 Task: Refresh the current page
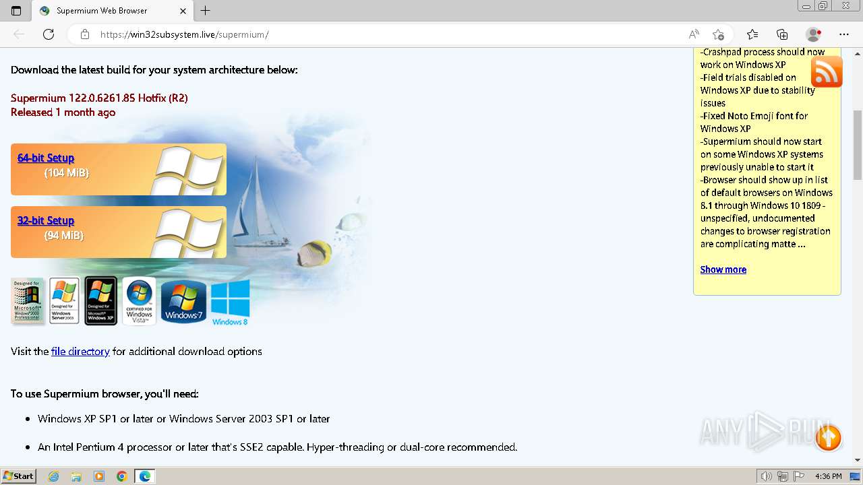49,34
